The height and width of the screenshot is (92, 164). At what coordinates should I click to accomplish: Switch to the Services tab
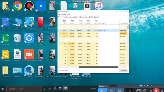96,17
